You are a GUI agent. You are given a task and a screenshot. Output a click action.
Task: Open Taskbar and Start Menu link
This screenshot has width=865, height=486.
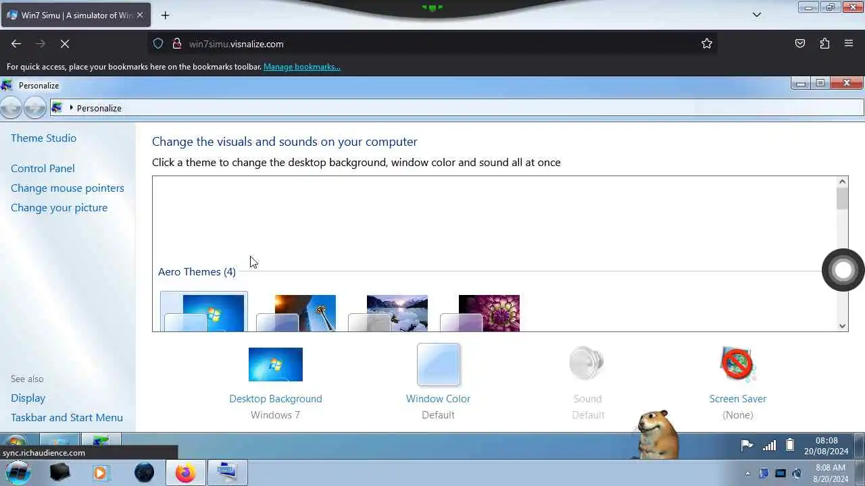[x=67, y=417]
